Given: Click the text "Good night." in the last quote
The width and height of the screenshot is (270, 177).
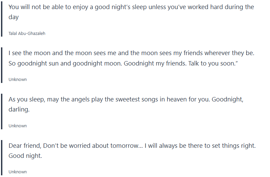Looking at the screenshot, I should click(x=25, y=156).
